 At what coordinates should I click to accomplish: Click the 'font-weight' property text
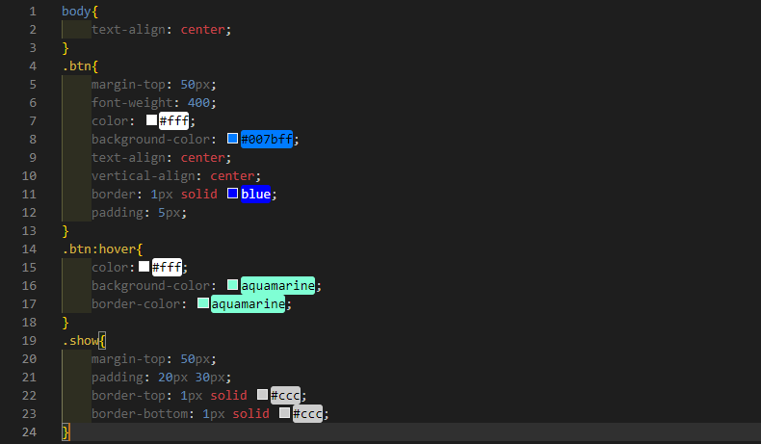coord(132,103)
